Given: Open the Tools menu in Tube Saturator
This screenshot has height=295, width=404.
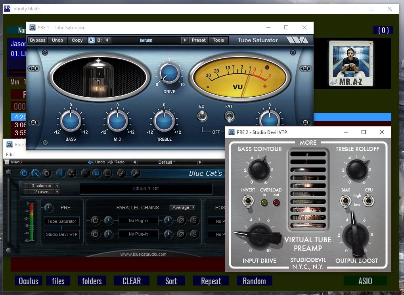Looking at the screenshot, I should [x=218, y=40].
